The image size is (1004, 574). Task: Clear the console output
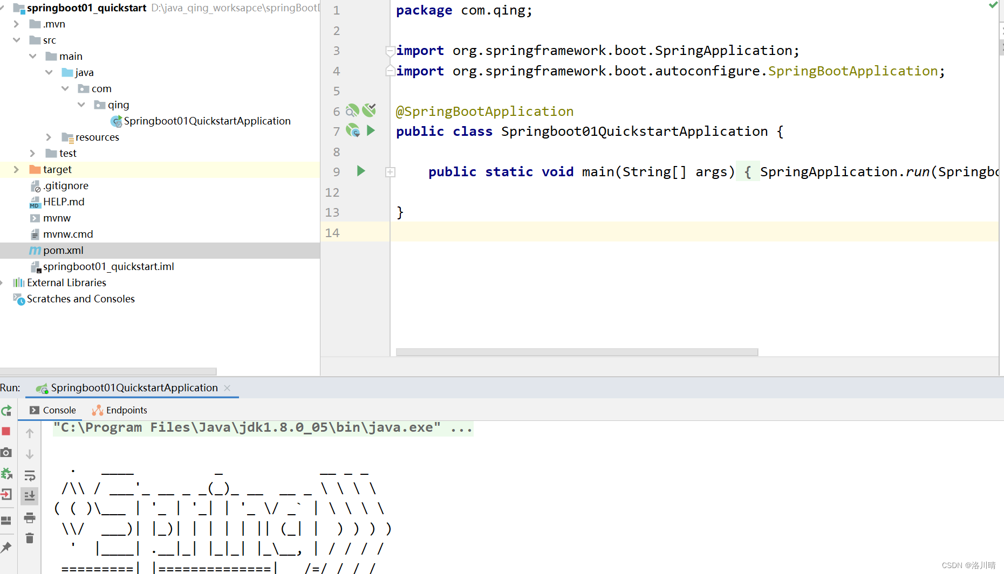tap(30, 538)
